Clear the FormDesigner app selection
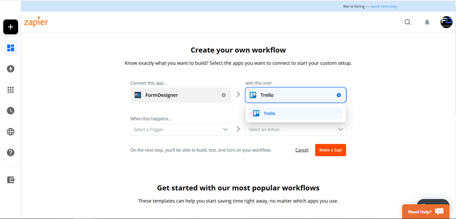The image size is (456, 219). 223,95
